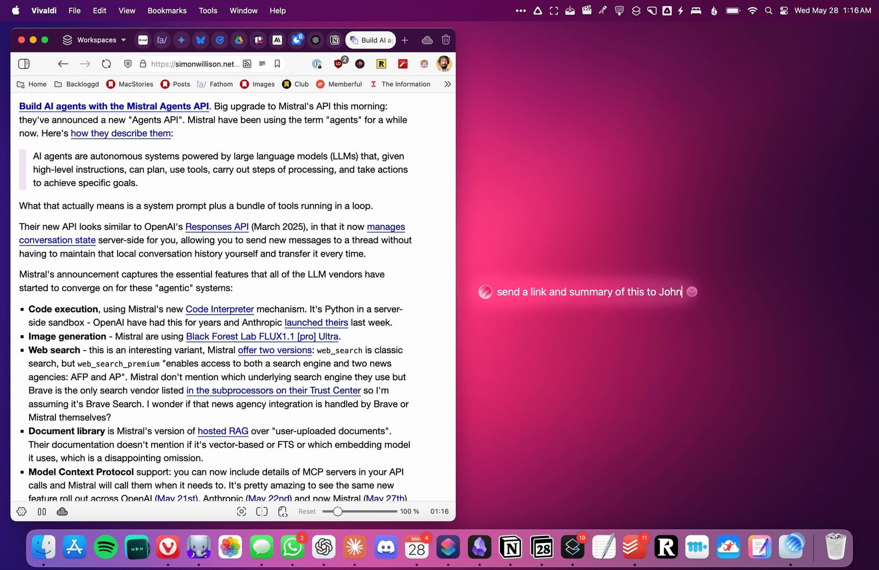Expand hidden bookmarks with chevron
The height and width of the screenshot is (570, 879).
(447, 84)
